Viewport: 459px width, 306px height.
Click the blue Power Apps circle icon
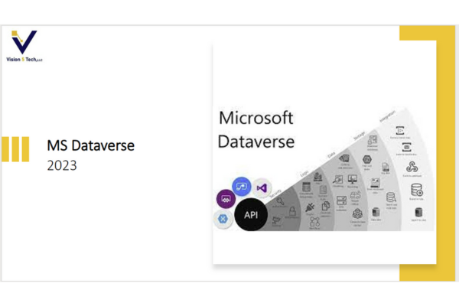coord(243,186)
